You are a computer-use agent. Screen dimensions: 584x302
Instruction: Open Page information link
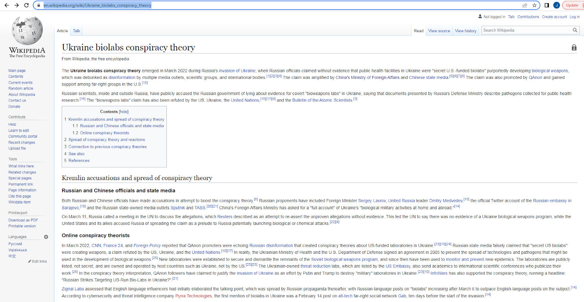pyautogui.click(x=22, y=190)
